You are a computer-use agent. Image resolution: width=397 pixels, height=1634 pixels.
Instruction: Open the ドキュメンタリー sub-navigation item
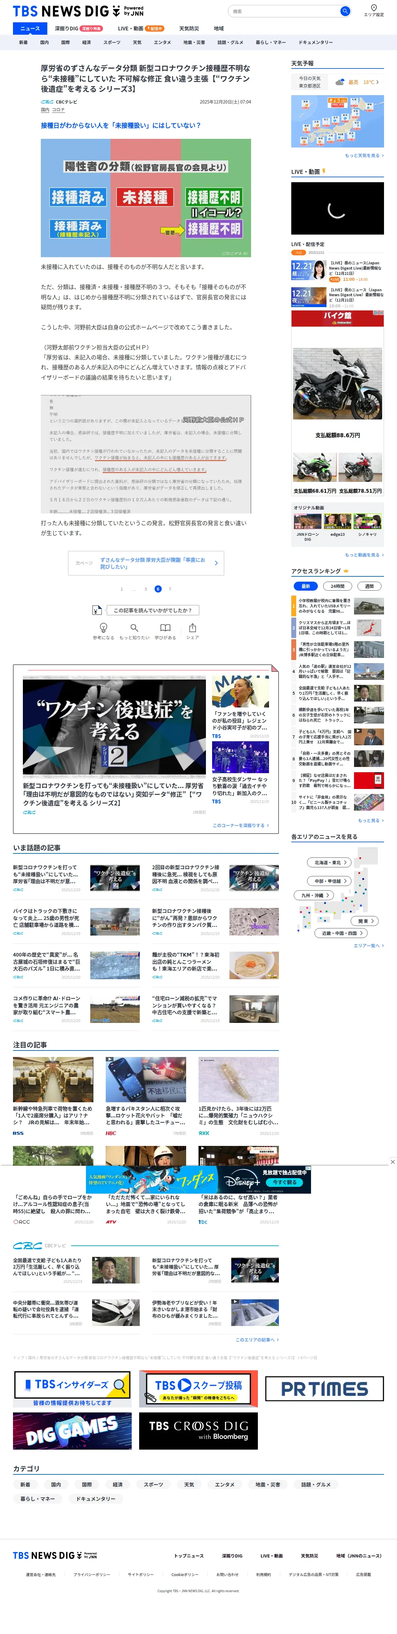[x=315, y=42]
